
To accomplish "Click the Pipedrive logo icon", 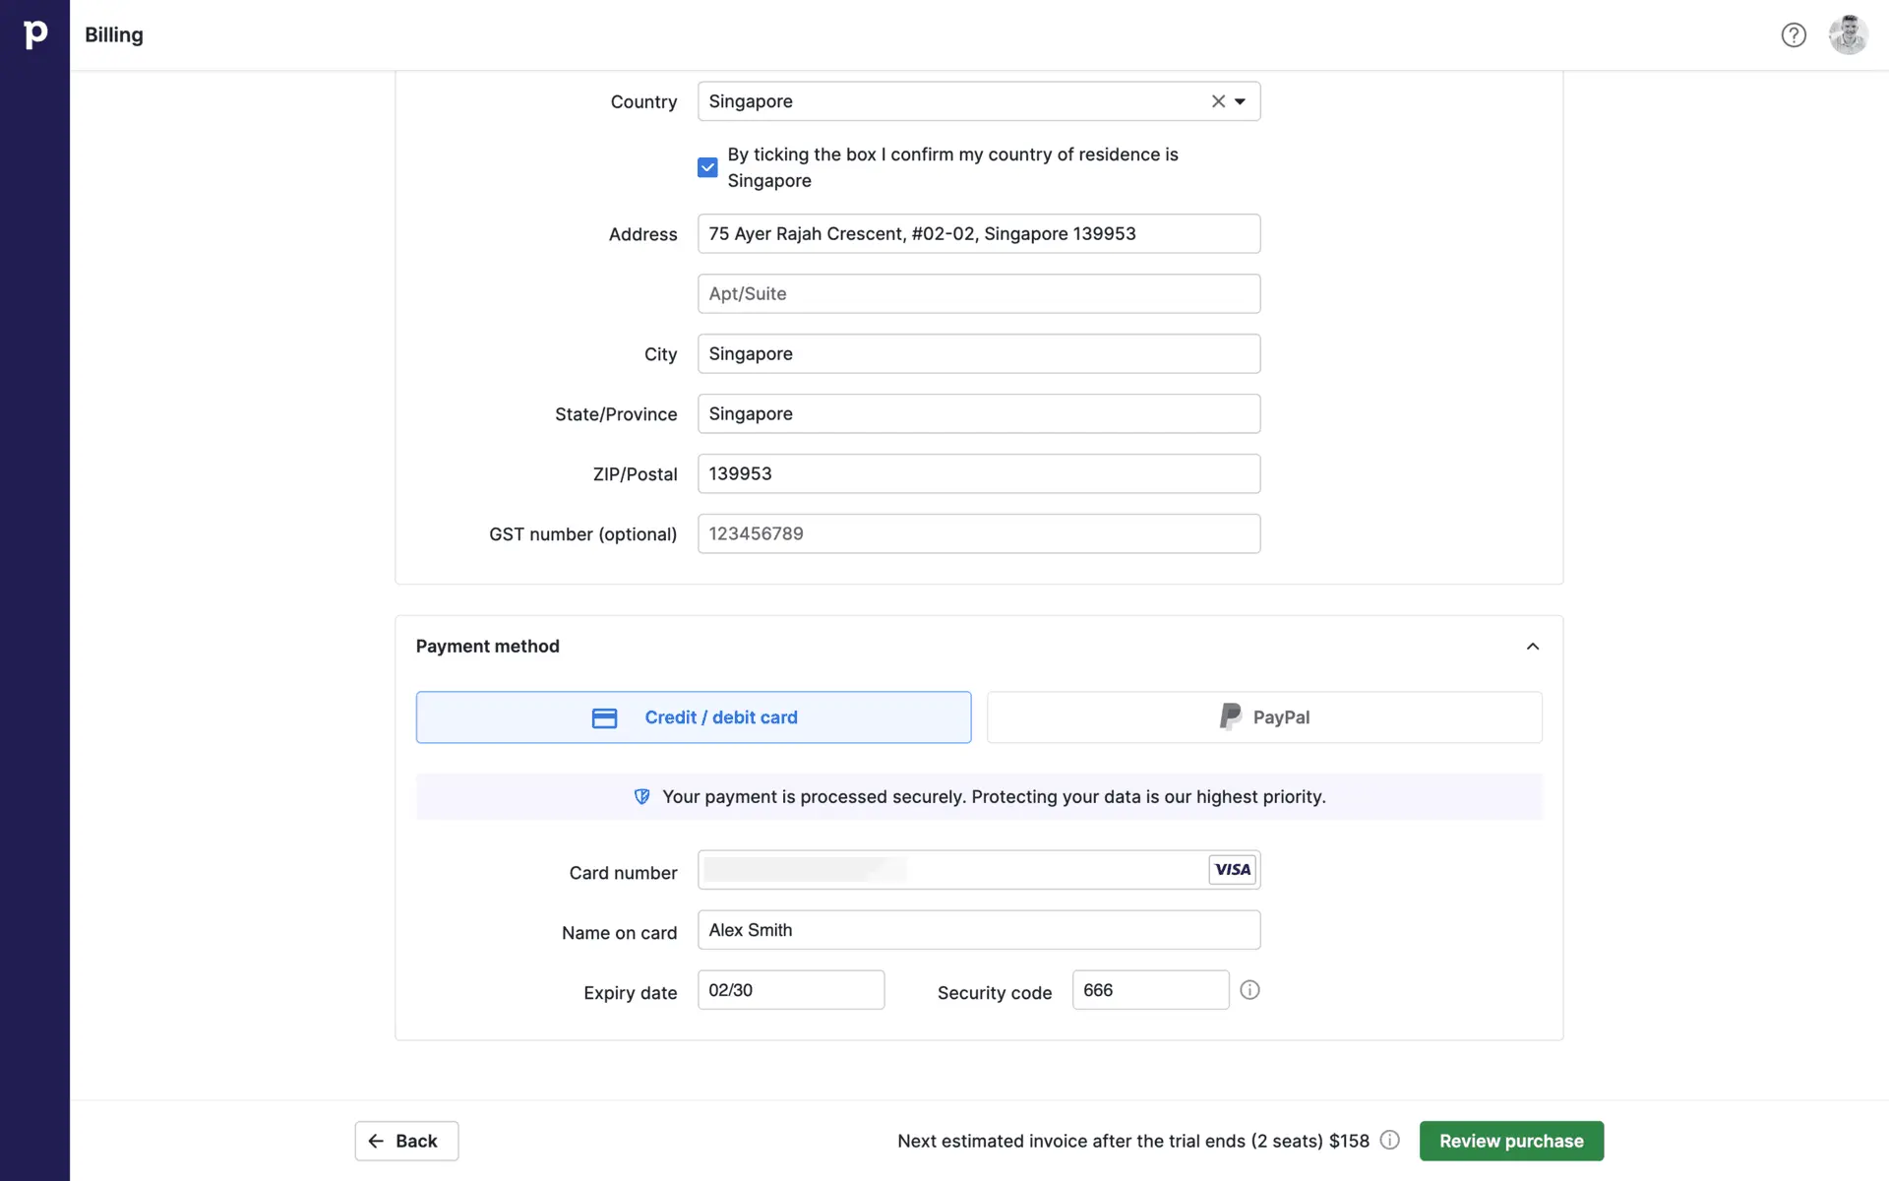I will 34,34.
